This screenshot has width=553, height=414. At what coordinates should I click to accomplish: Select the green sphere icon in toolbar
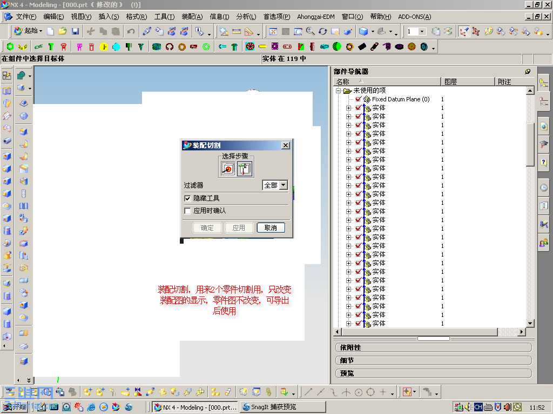337,46
